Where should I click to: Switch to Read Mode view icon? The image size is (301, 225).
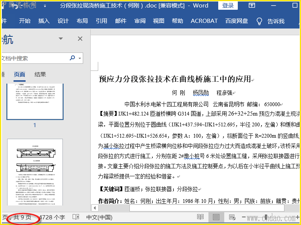pos(200,217)
